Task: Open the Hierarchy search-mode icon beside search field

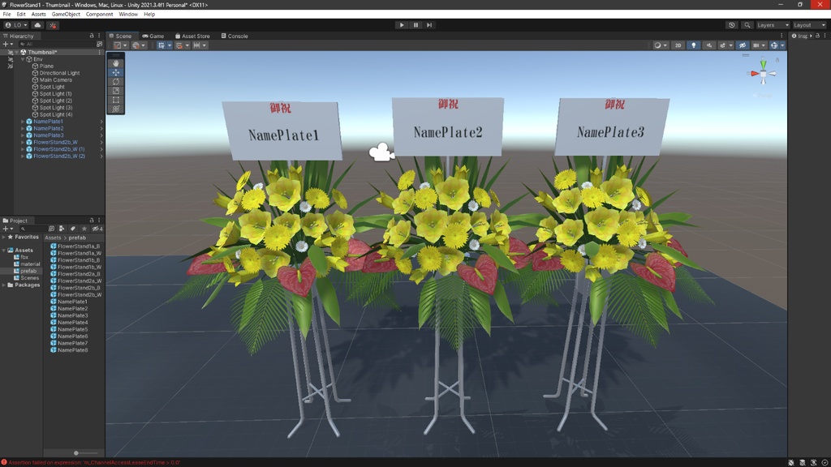Action: (99, 44)
